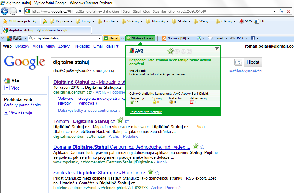Open the Škola favorites folder
This screenshot has height=193, width=294.
click(181, 21)
